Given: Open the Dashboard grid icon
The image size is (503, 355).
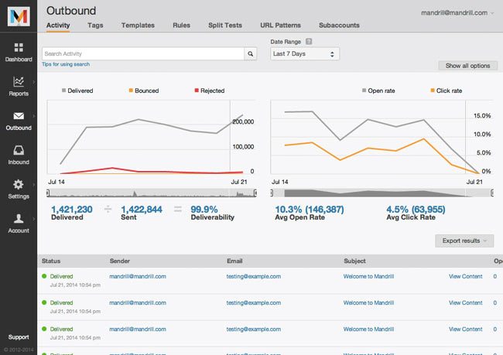Looking at the screenshot, I should coord(19,47).
